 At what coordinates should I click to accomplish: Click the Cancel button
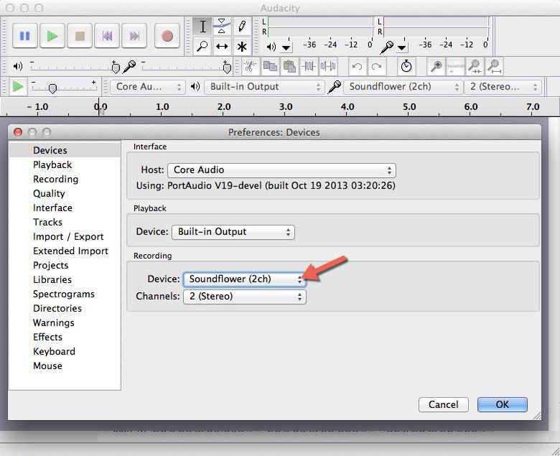tap(443, 404)
